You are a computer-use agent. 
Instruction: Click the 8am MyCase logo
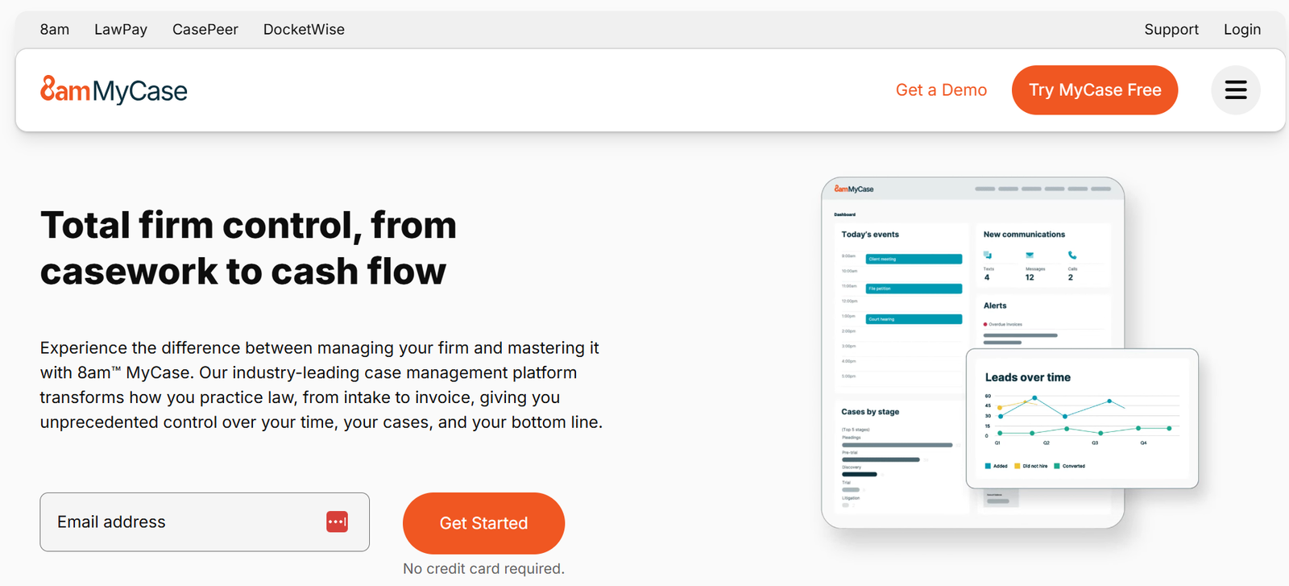114,90
